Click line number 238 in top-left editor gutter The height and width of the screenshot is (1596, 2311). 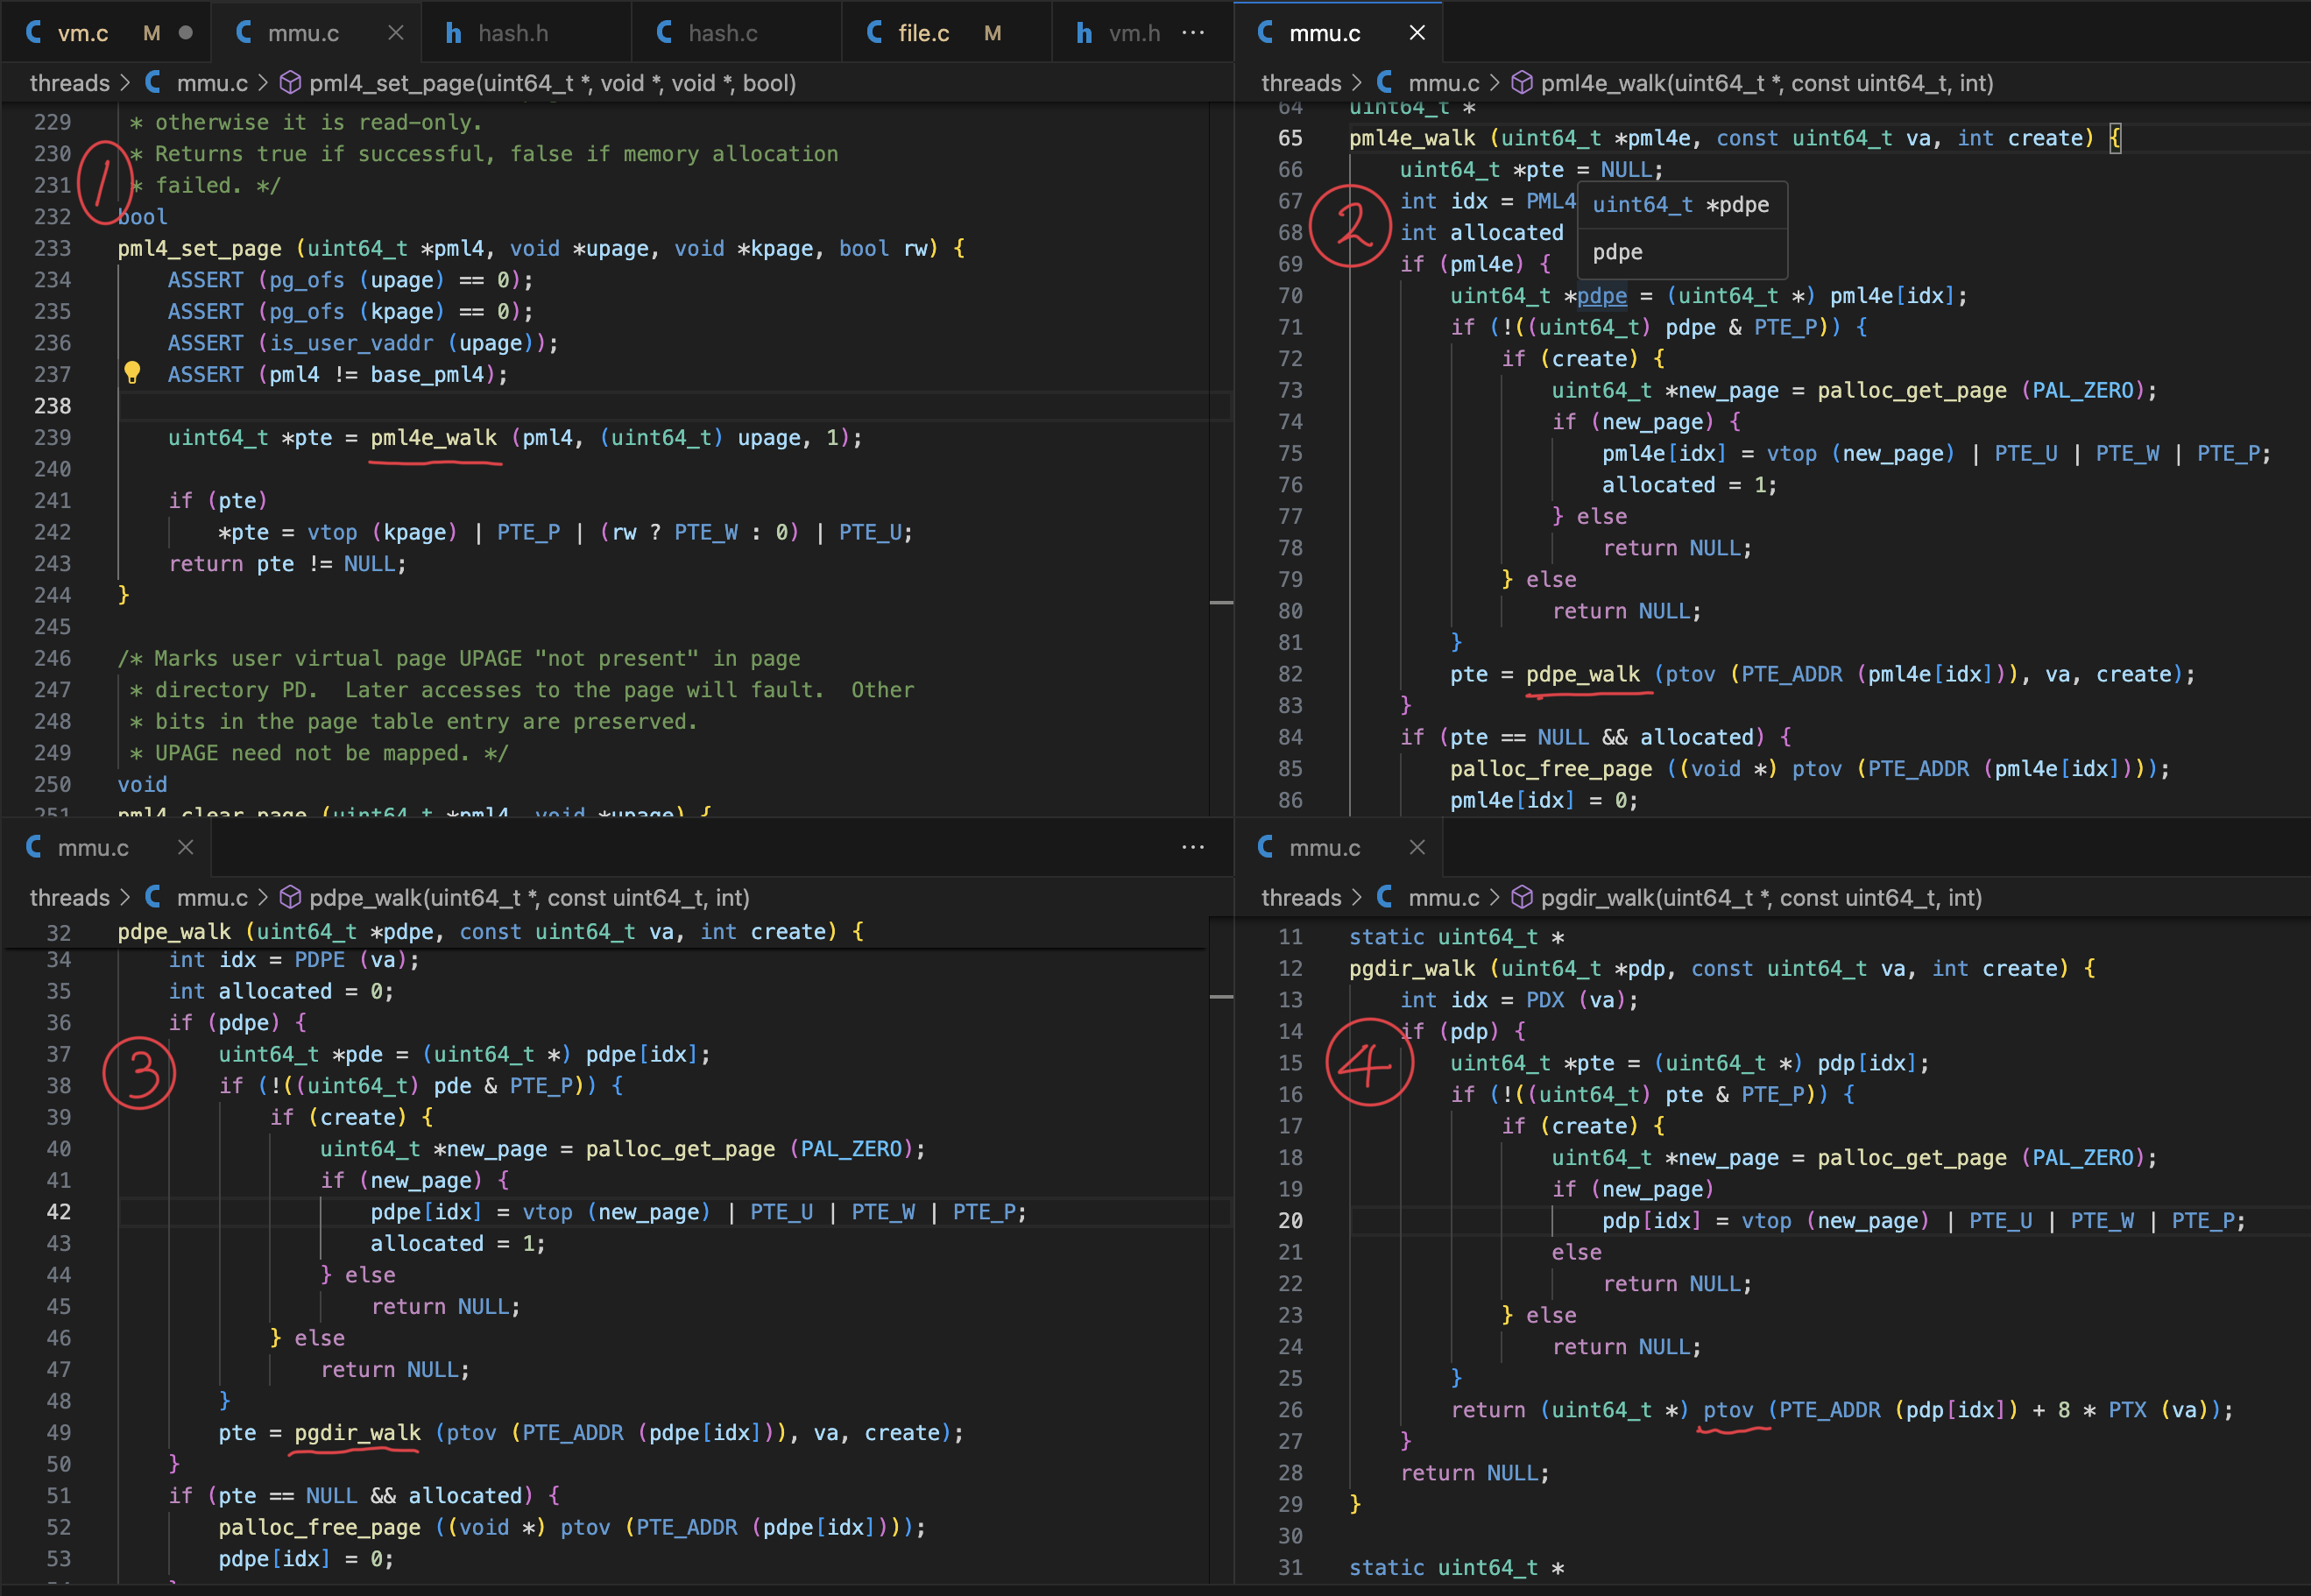pos(53,406)
